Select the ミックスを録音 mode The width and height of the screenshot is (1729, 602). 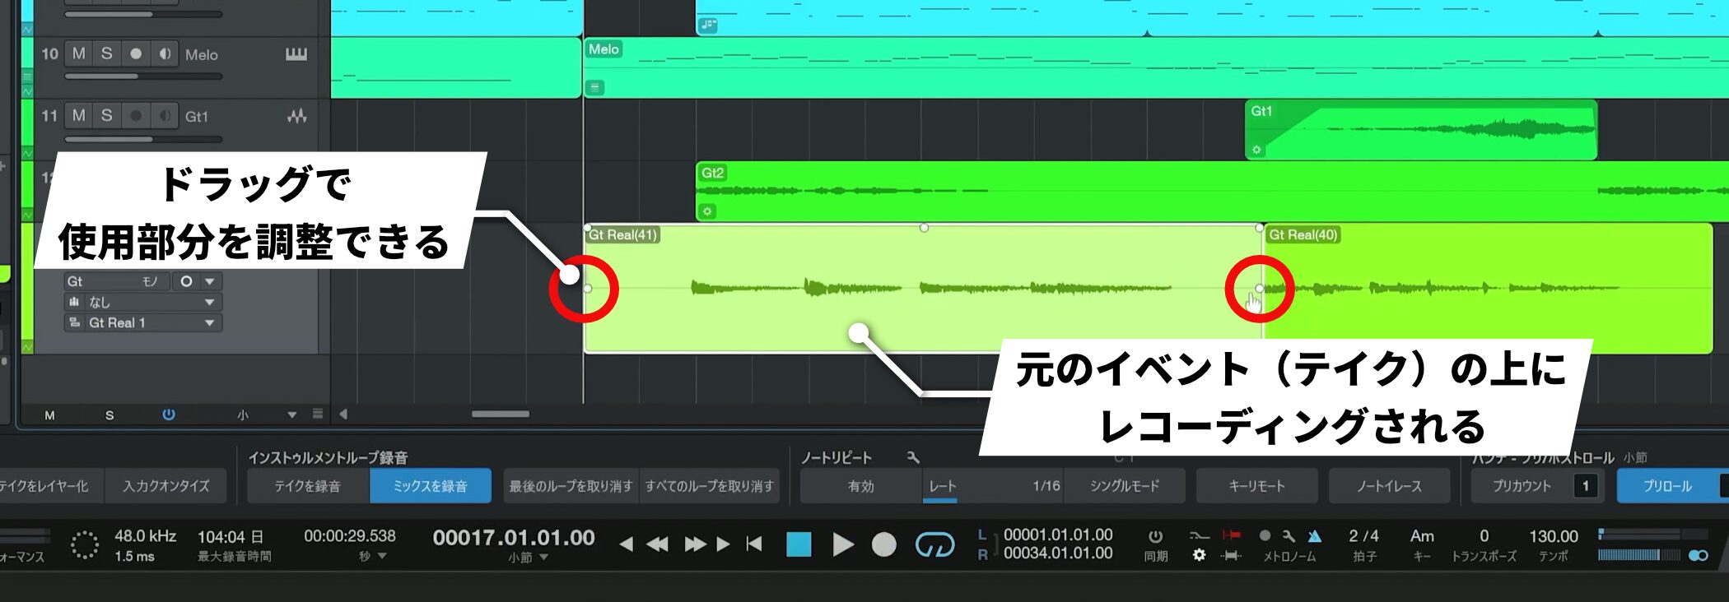430,486
